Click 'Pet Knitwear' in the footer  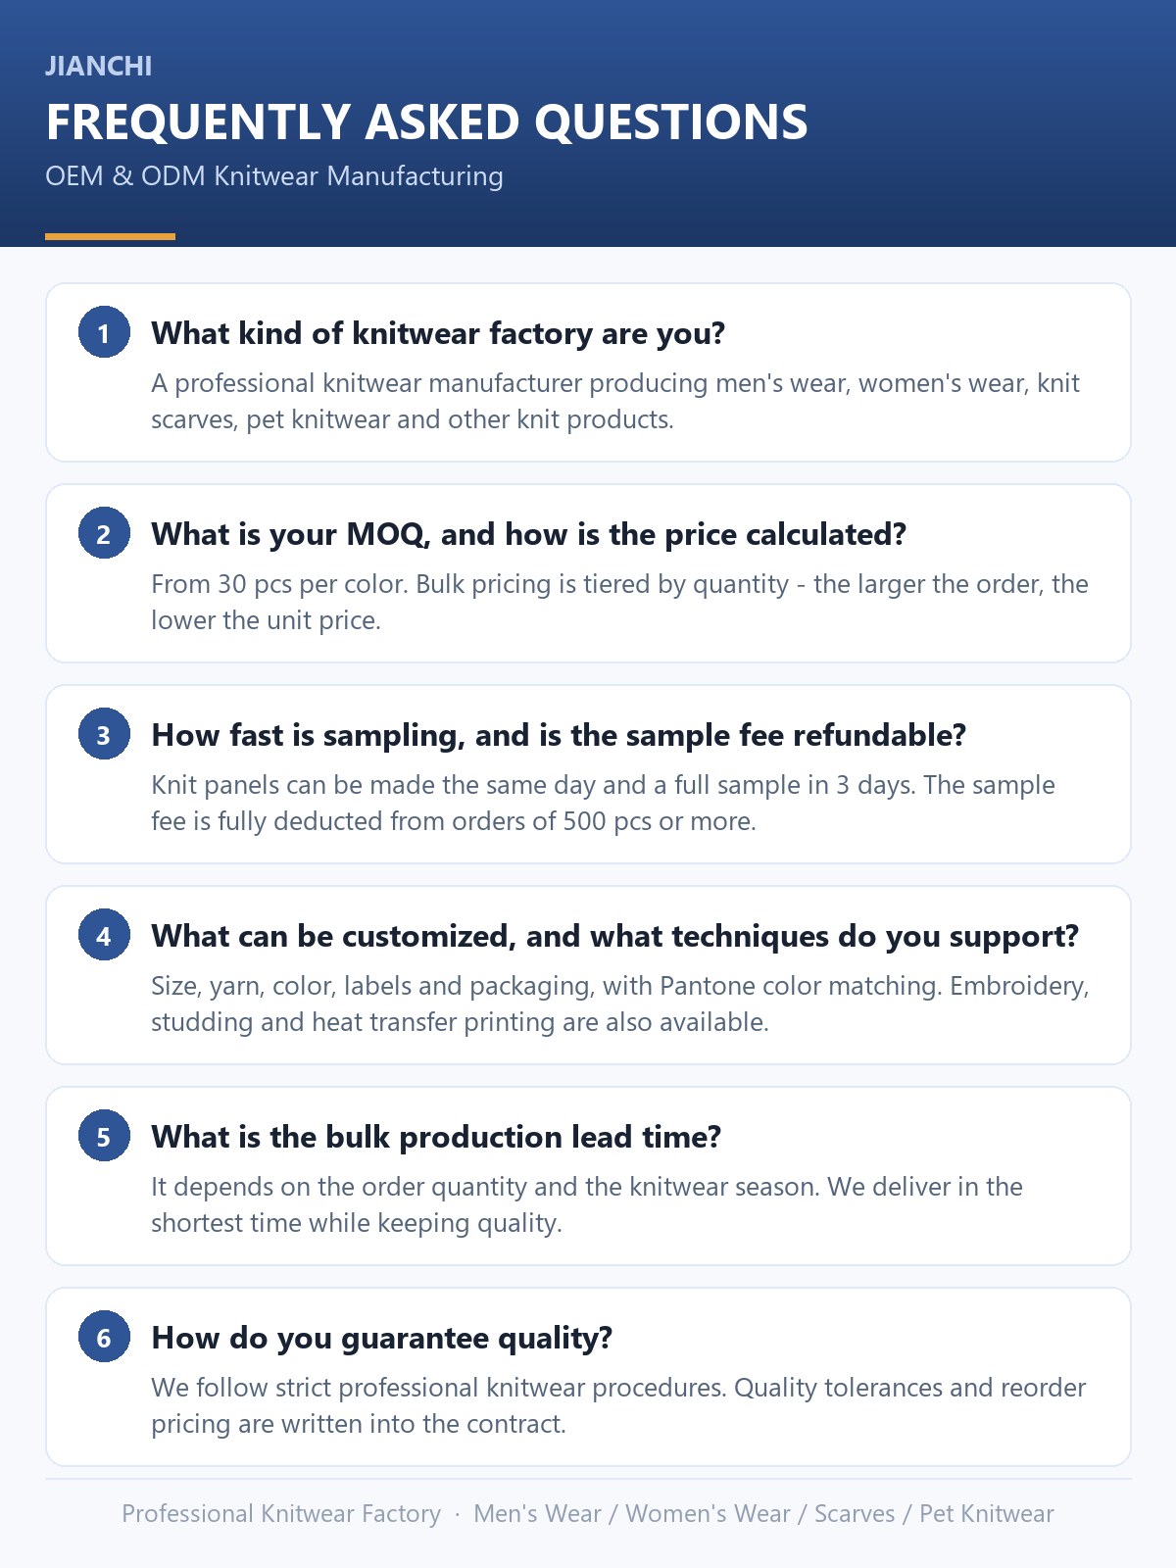pos(987,1514)
